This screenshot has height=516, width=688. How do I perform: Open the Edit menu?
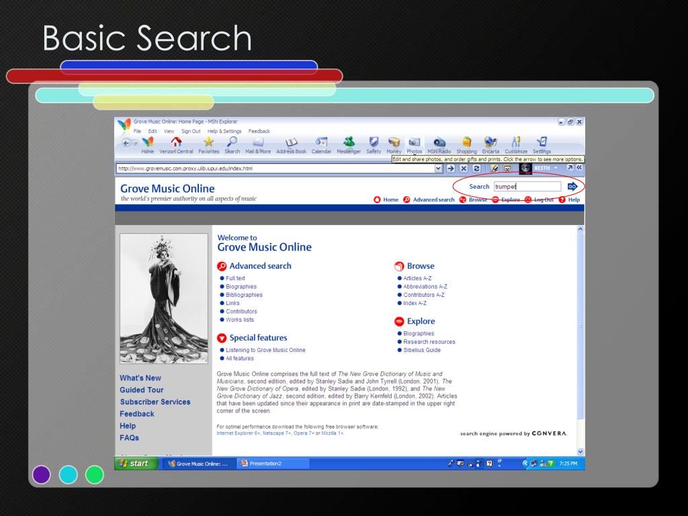pos(153,131)
